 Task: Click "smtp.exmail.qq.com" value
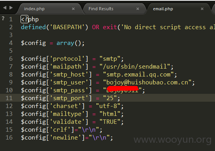(x=138, y=75)
